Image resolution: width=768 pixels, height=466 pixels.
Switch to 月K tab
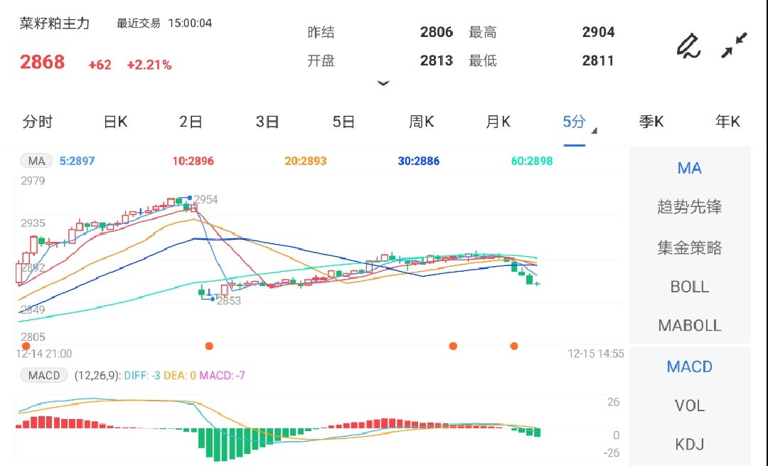pyautogui.click(x=498, y=122)
